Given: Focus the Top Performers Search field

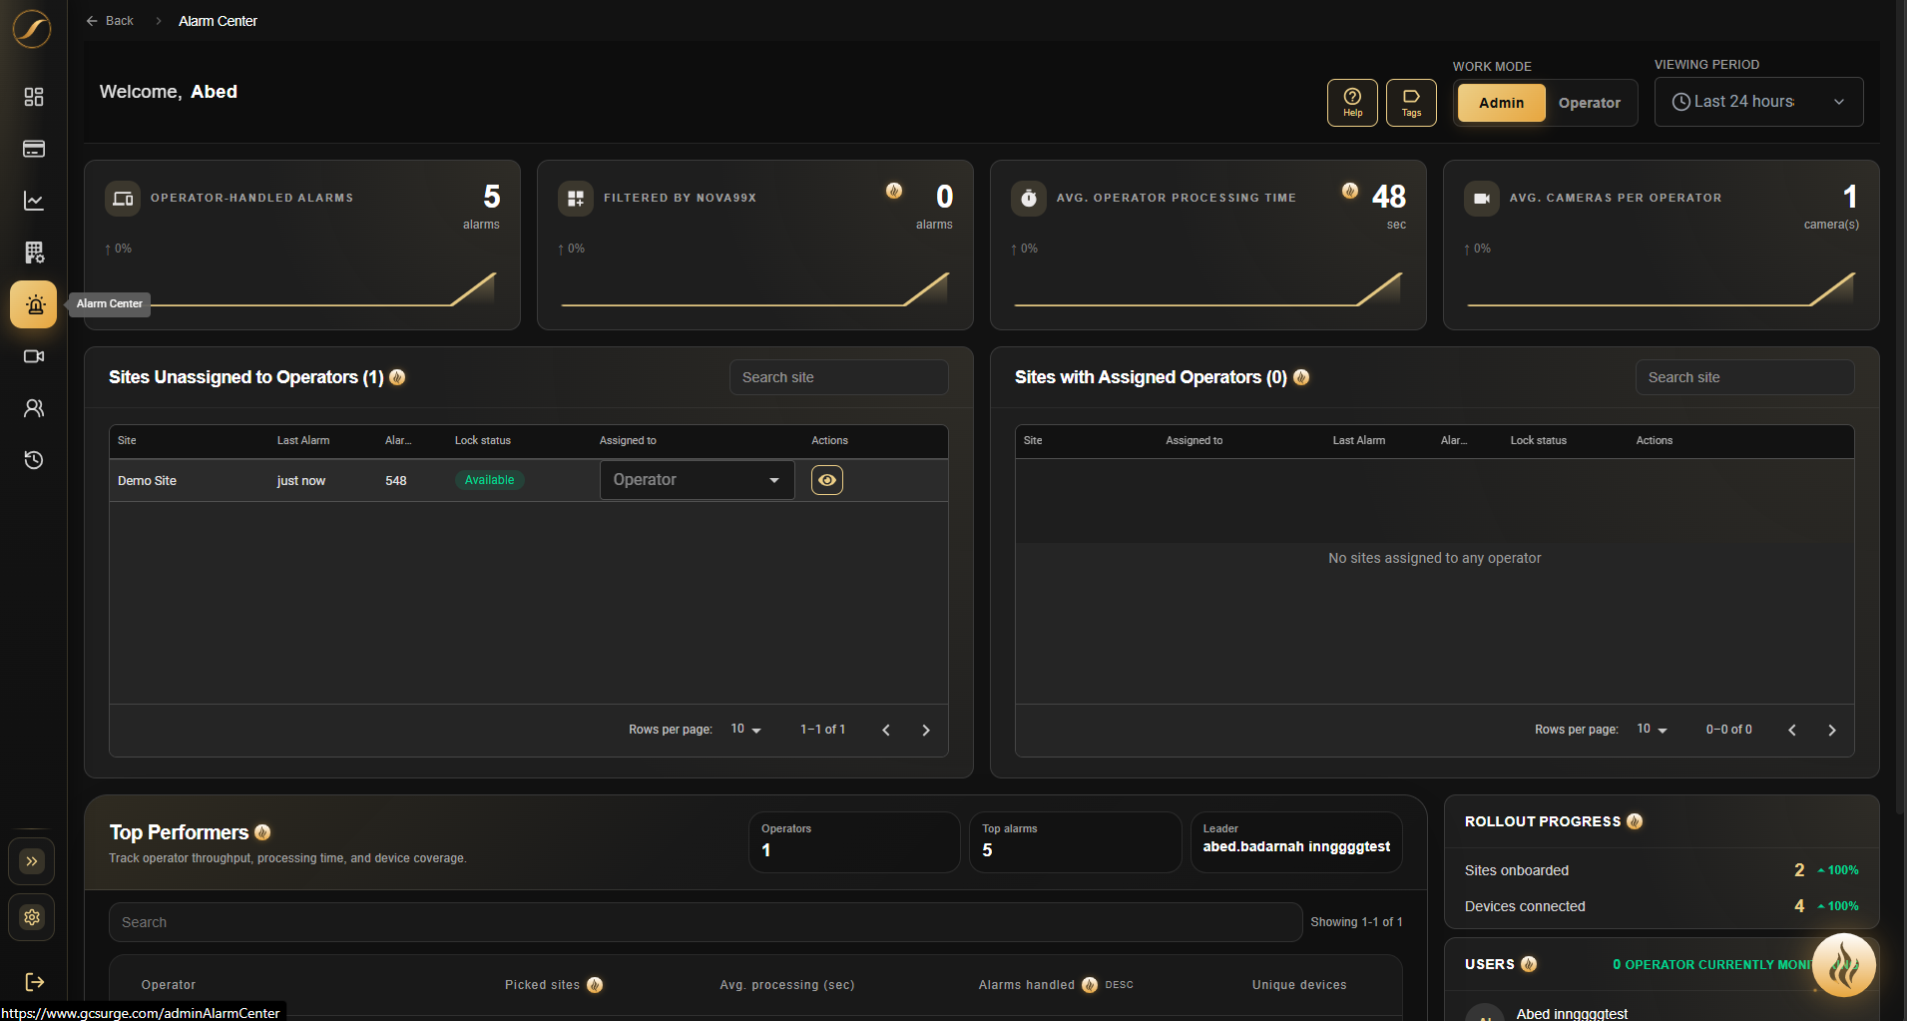Looking at the screenshot, I should [706, 922].
